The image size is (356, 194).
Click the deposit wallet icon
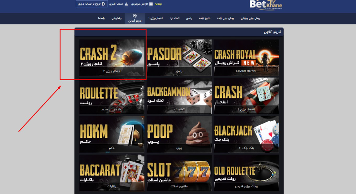[x=151, y=4]
